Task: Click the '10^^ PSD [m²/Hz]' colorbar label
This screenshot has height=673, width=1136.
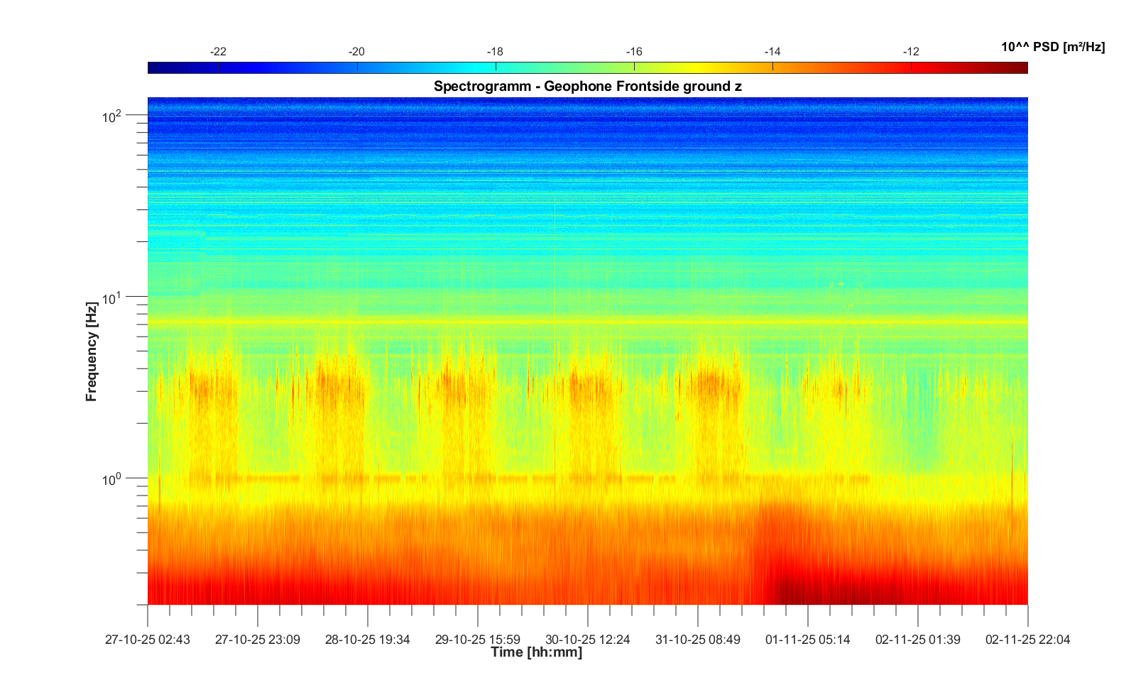Action: point(1052,47)
